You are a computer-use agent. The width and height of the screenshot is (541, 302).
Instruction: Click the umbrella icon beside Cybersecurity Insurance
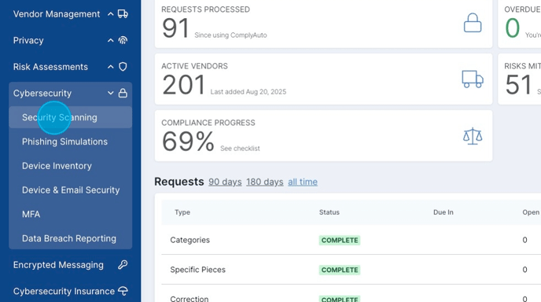coord(123,291)
